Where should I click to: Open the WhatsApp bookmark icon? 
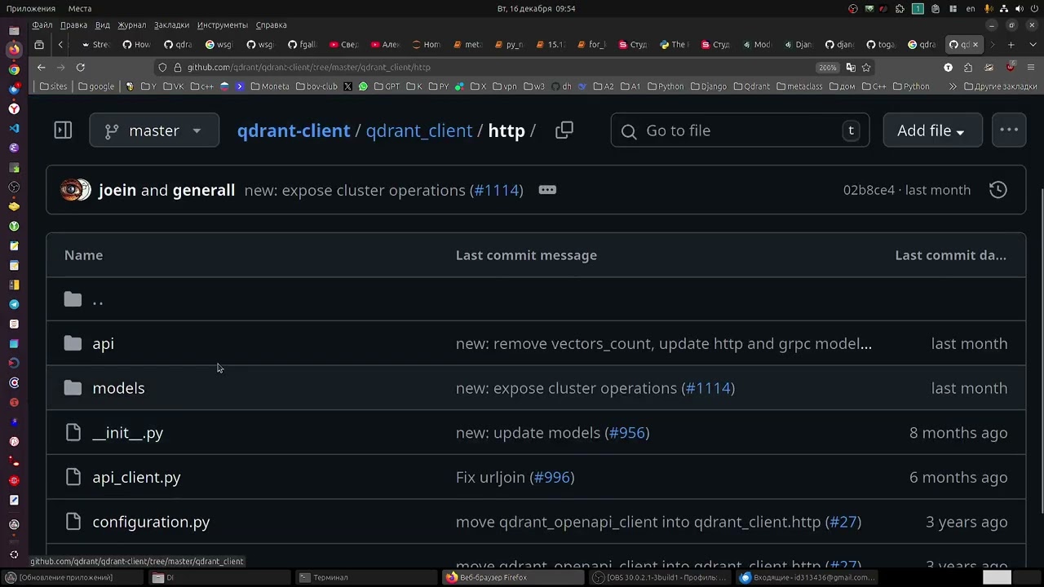(x=363, y=86)
